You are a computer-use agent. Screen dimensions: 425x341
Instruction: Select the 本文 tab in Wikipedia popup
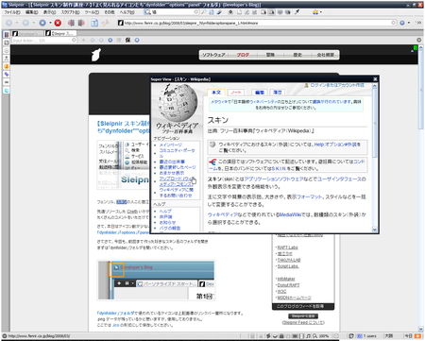click(x=216, y=93)
